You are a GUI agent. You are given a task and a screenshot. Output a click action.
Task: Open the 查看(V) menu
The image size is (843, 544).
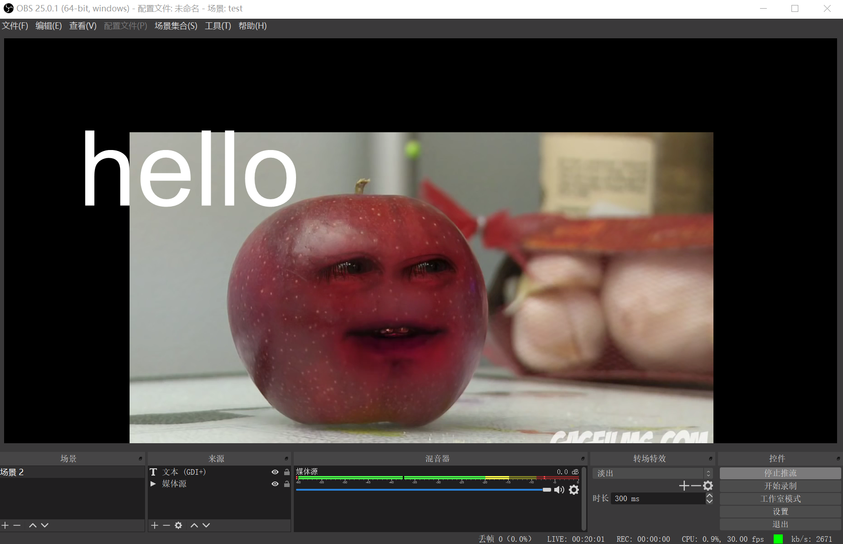(83, 26)
